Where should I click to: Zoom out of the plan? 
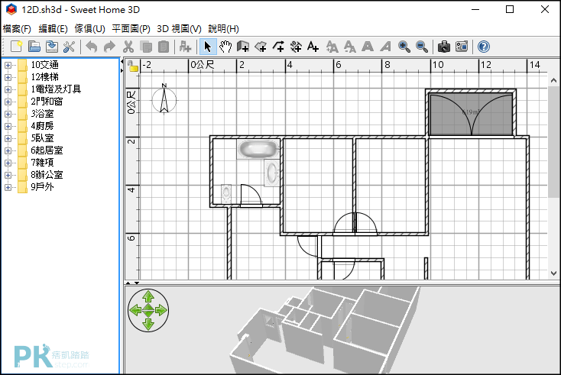(422, 47)
